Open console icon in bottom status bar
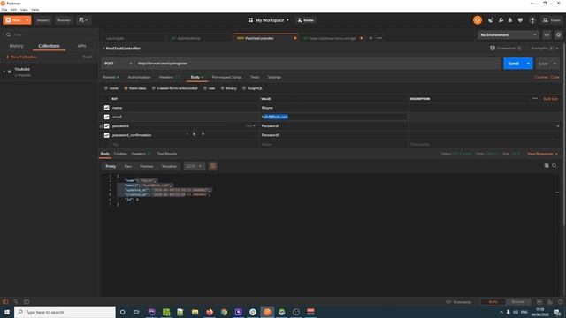The height and width of the screenshot is (318, 566). pyautogui.click(x=27, y=301)
